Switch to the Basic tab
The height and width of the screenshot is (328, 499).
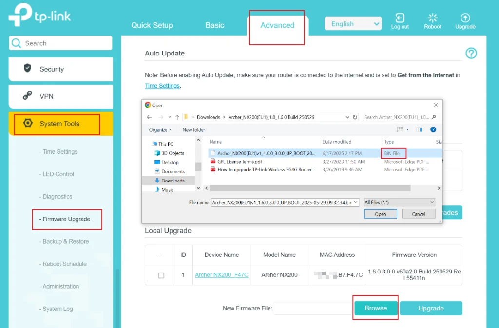coord(214,25)
